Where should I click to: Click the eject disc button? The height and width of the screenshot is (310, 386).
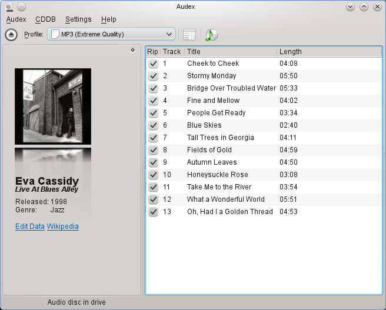coord(11,35)
